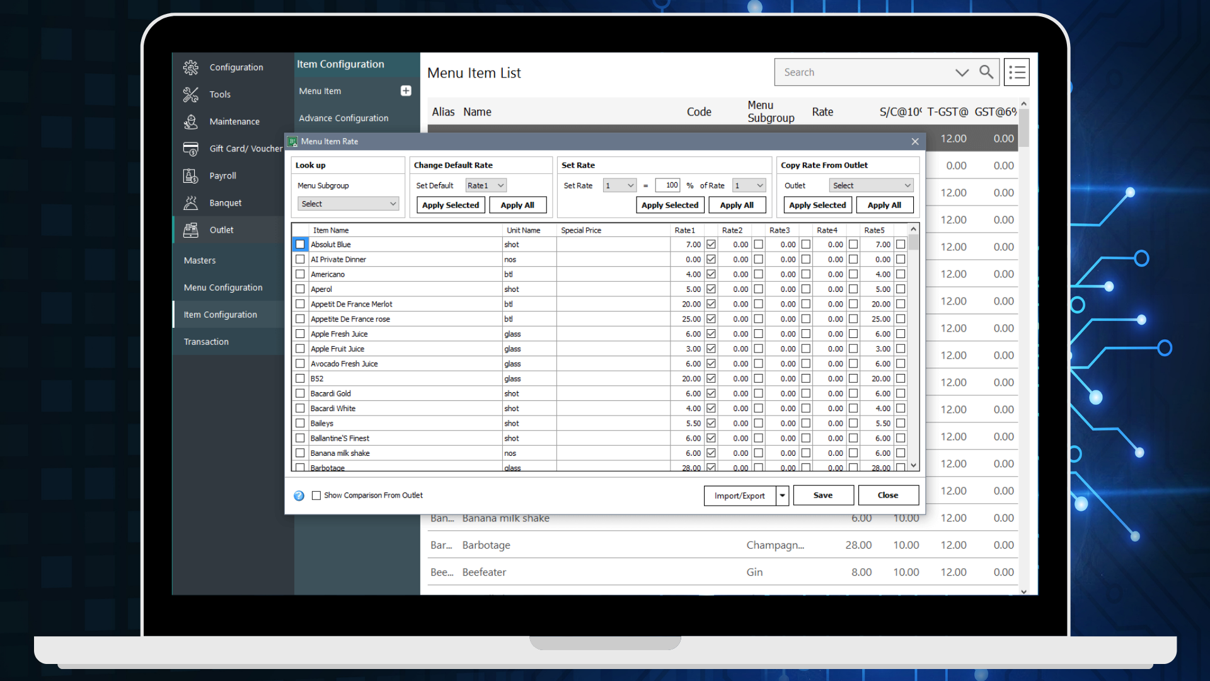Click the rate grid vertical scrollbar
Image resolution: width=1210 pixels, height=681 pixels.
coord(913,347)
